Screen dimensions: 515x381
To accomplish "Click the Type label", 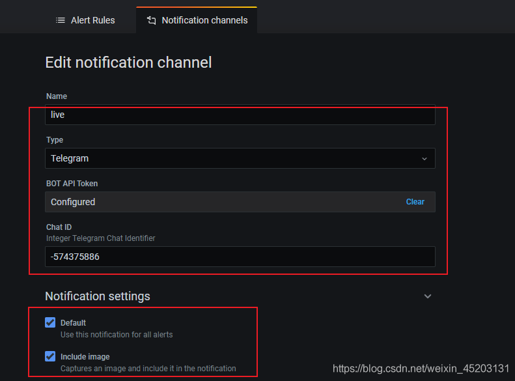I will click(x=55, y=140).
